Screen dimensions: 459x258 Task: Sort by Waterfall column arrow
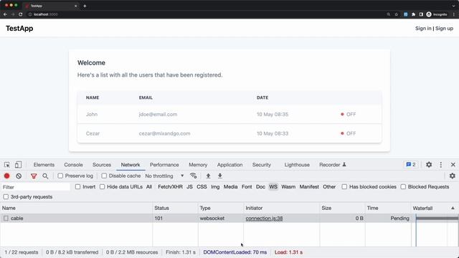[x=453, y=208]
